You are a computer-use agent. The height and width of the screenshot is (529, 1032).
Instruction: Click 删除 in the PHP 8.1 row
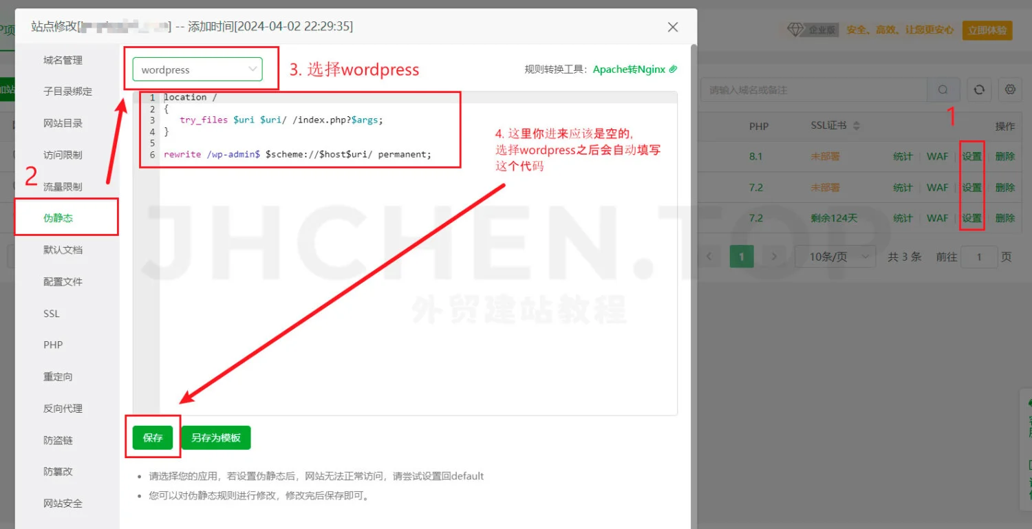coord(1005,156)
